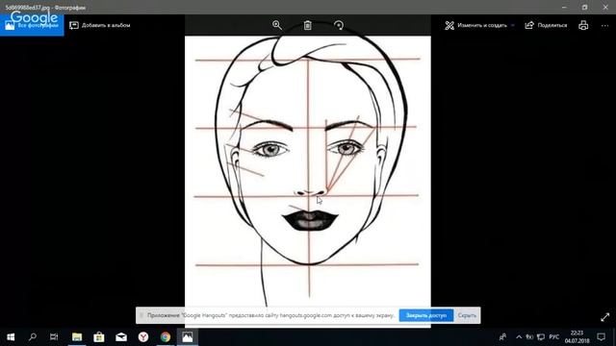Print the photo using printer icon
This screenshot has height=346, width=616.
tap(583, 25)
